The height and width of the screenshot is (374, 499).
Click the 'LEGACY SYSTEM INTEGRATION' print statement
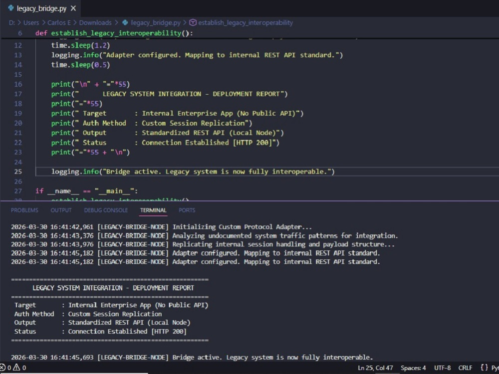169,94
